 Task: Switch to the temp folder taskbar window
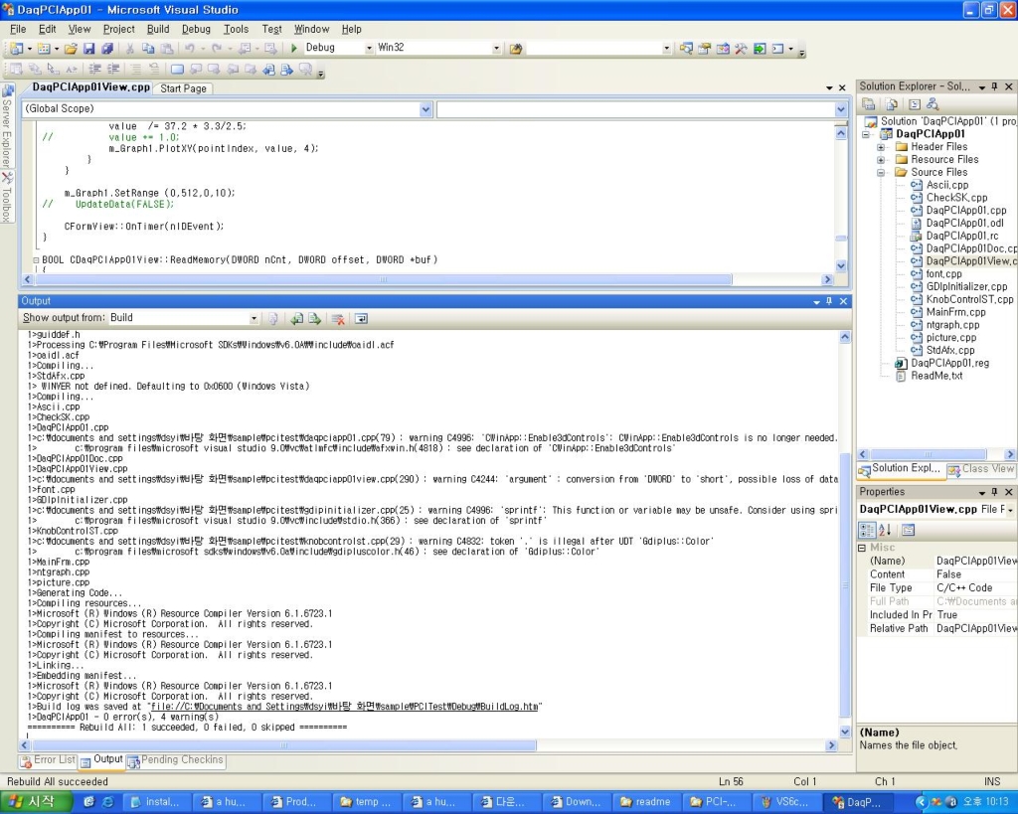[x=366, y=802]
